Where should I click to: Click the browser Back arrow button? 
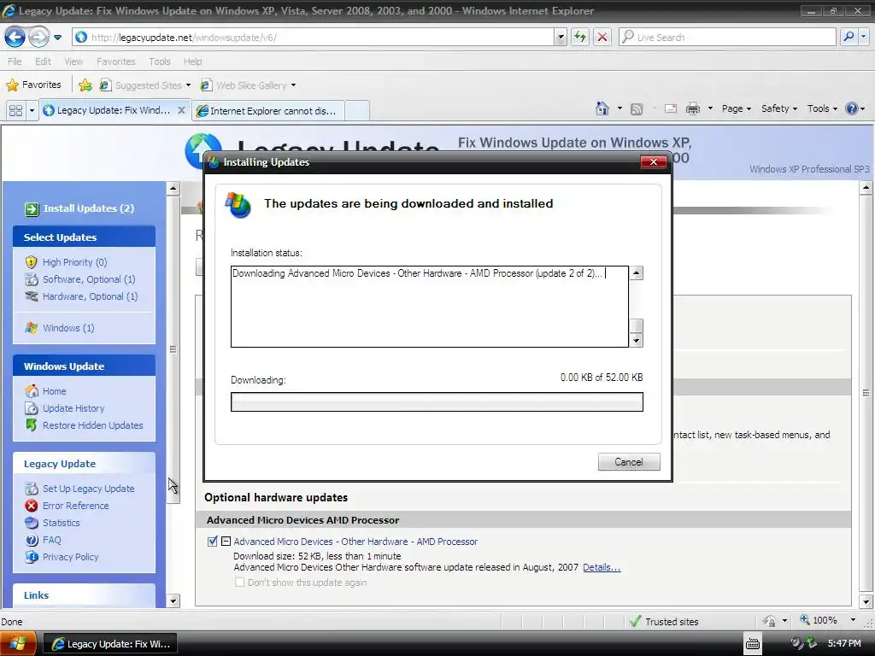15,38
